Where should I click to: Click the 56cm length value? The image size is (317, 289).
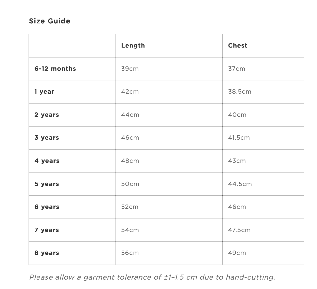[x=130, y=253]
